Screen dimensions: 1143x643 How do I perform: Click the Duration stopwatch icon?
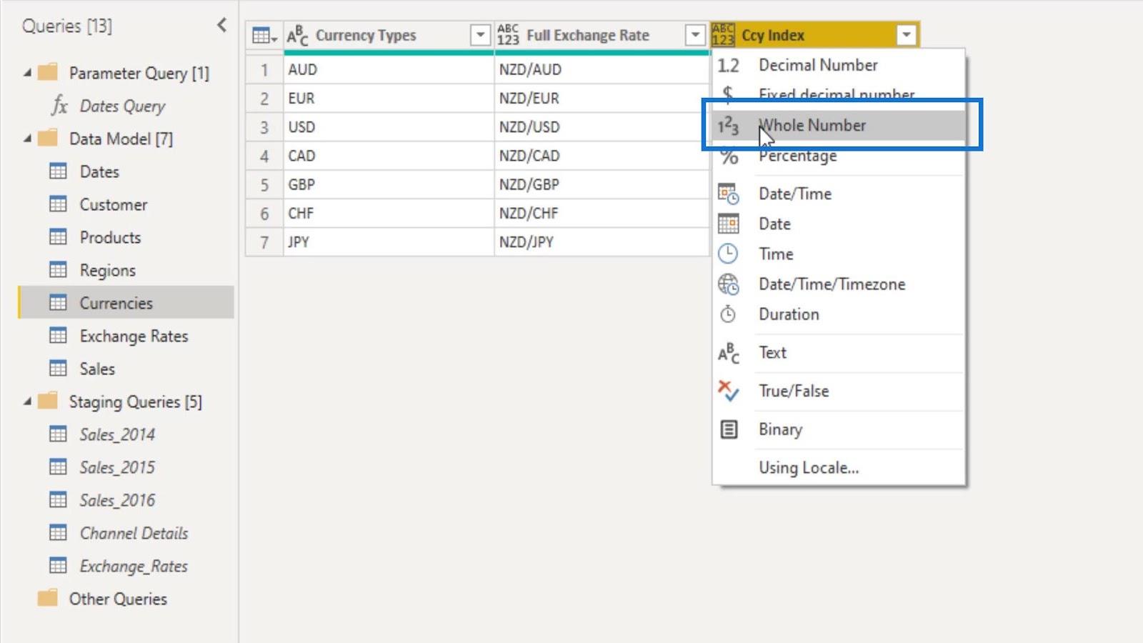tap(728, 314)
